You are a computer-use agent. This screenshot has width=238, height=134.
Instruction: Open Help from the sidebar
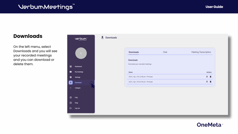[x=76, y=103]
